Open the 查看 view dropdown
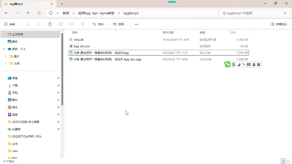The height and width of the screenshot is (164, 292). [120, 24]
